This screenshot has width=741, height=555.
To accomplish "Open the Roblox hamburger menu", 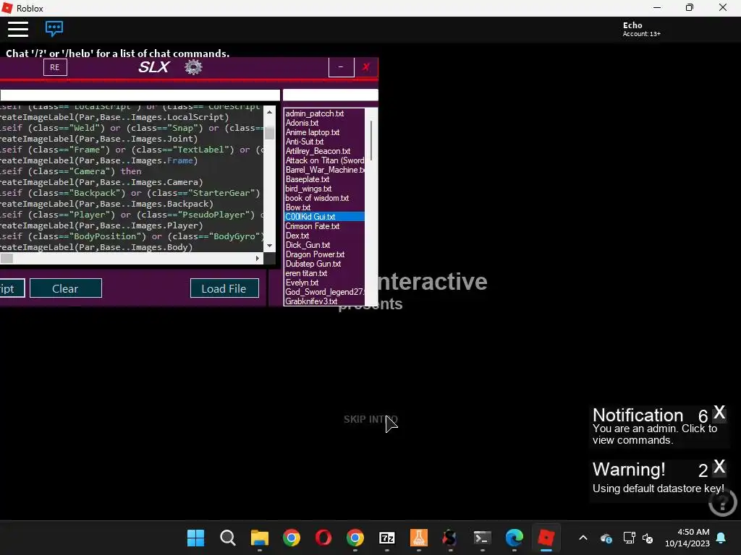I will pyautogui.click(x=18, y=29).
